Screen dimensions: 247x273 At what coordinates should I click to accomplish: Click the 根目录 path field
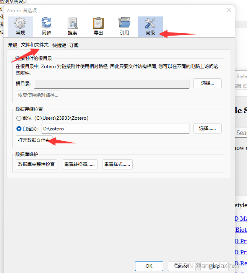coord(112,84)
